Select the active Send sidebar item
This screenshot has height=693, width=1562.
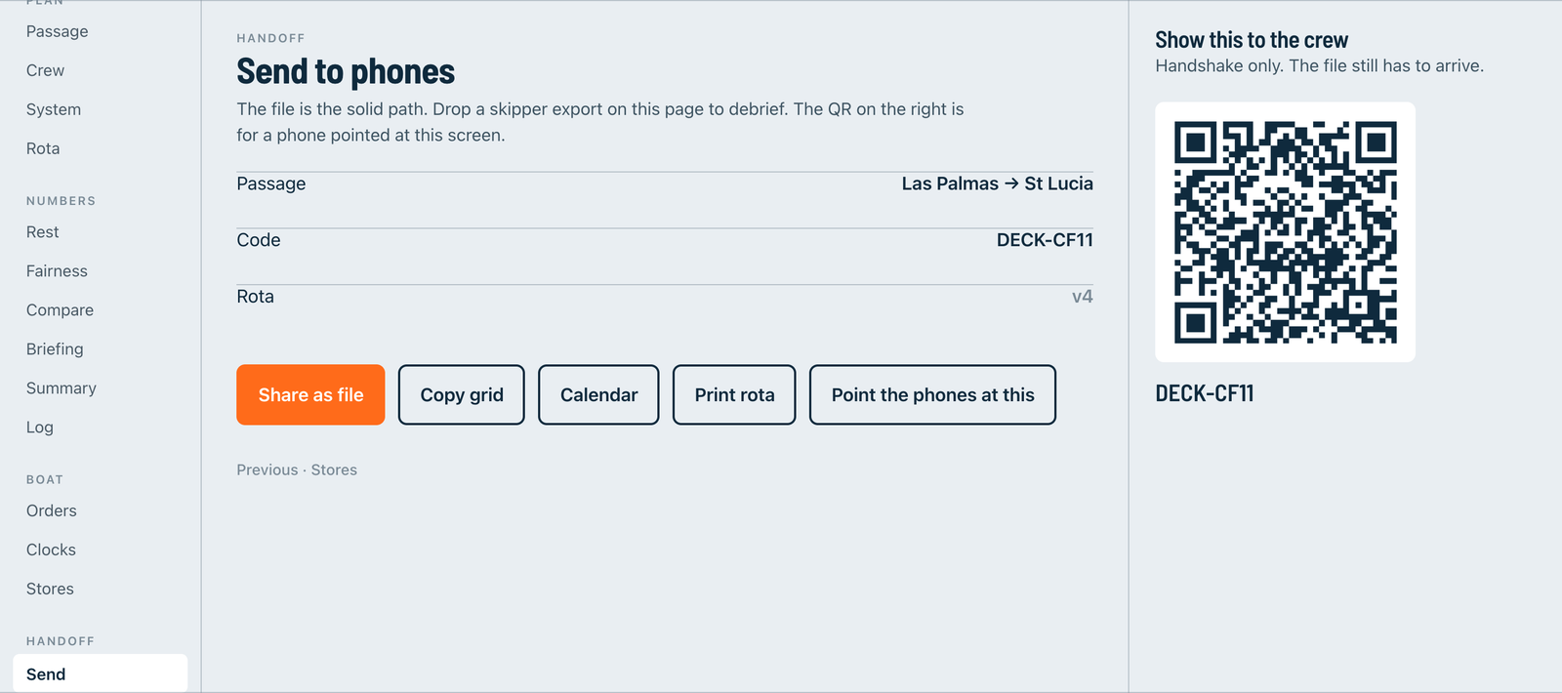click(100, 673)
